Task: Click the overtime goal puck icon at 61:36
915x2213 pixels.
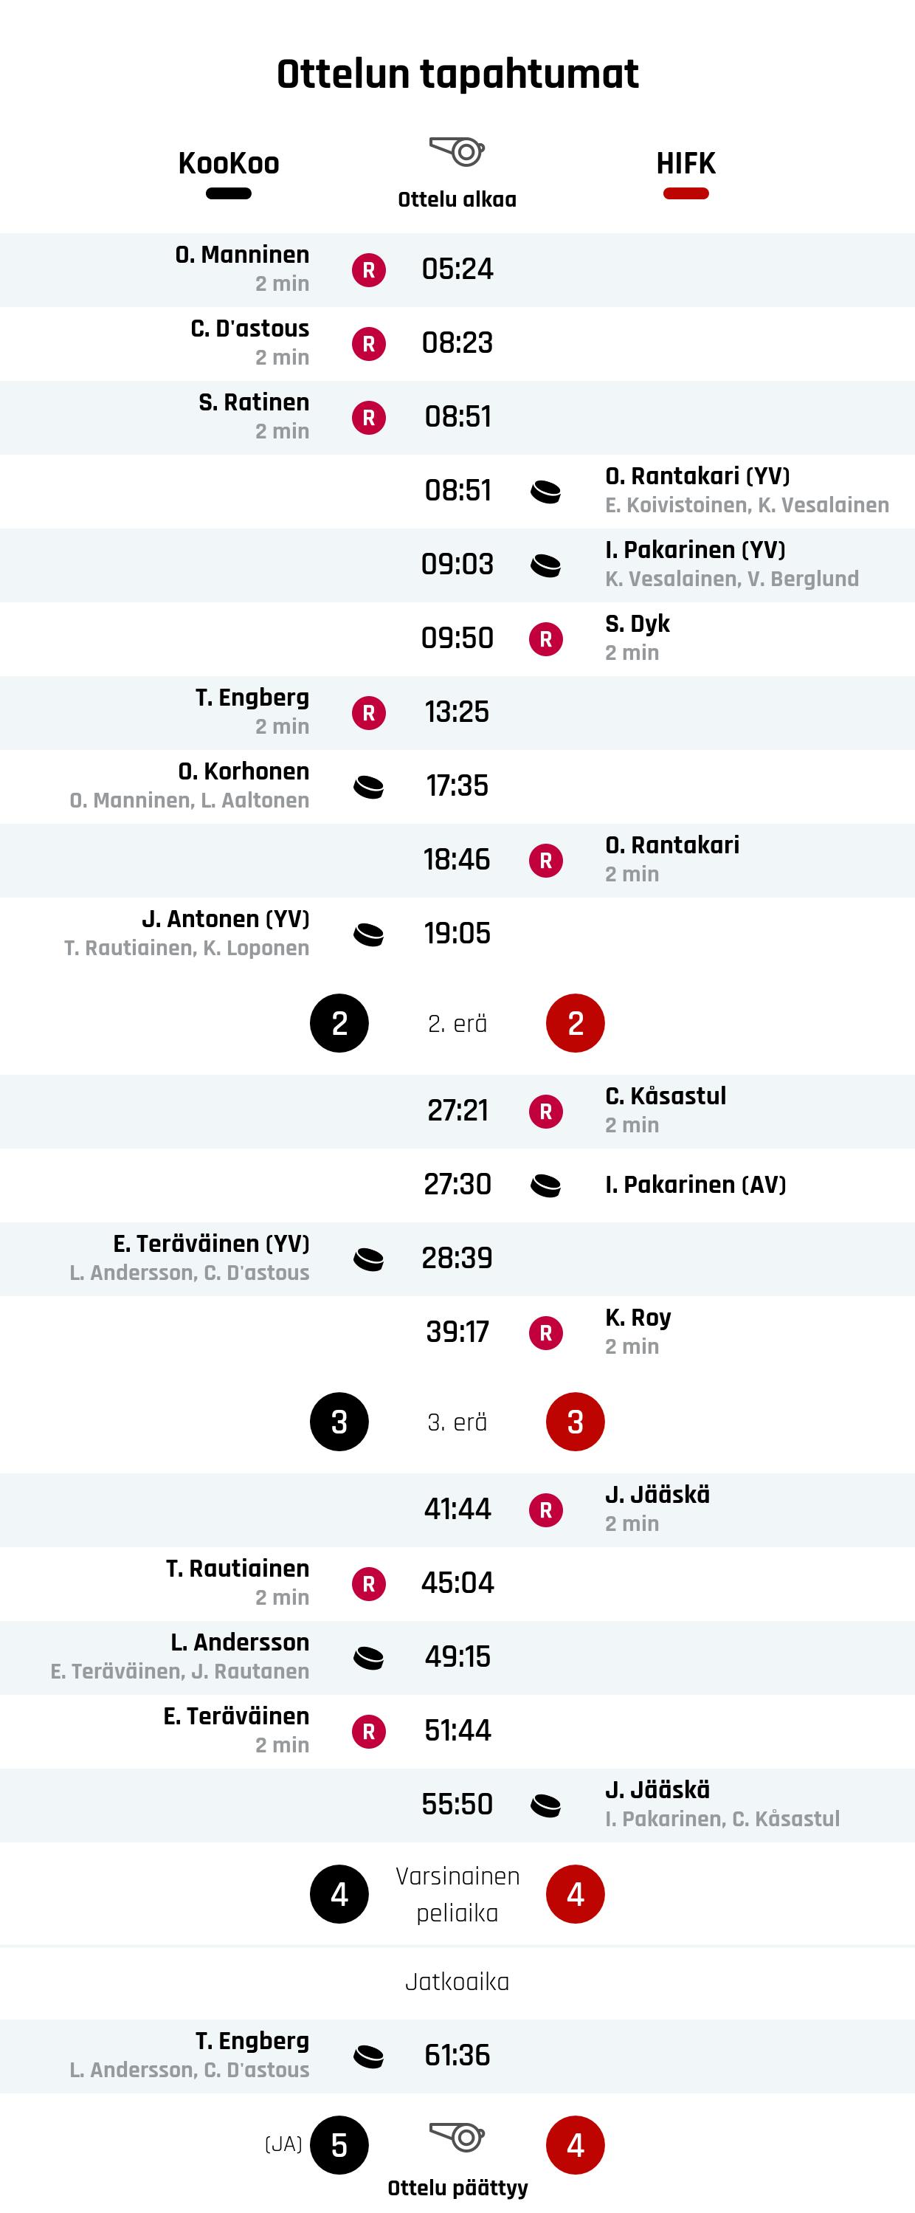Action: coord(368,2057)
